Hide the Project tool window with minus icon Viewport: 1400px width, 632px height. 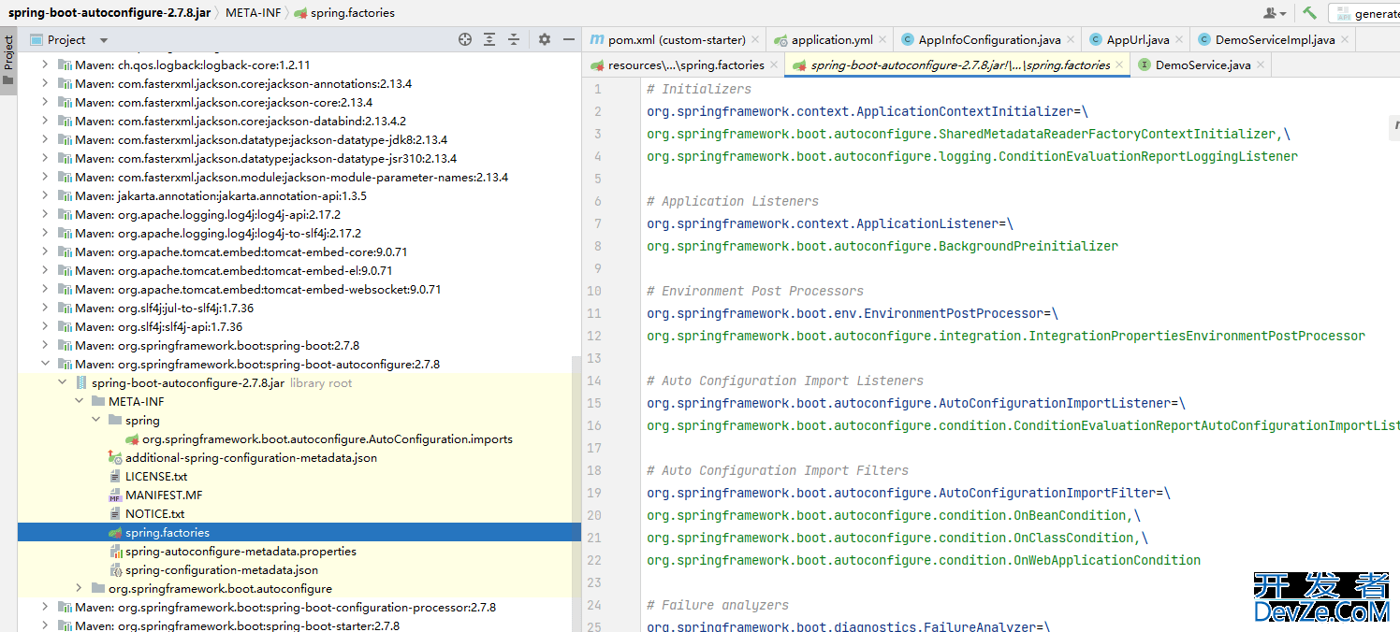[x=569, y=39]
